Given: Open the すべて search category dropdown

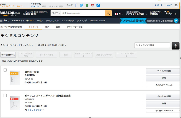Looking at the screenshot, I should point(56,13).
